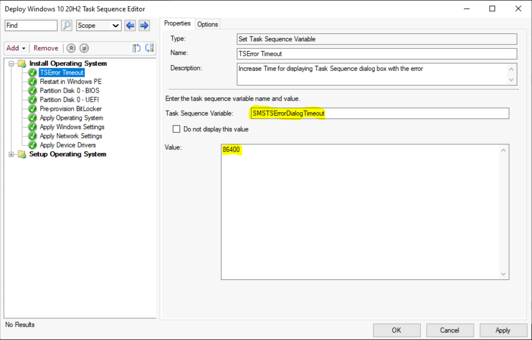Click the folder icon beside Setup Operating System

22,154
